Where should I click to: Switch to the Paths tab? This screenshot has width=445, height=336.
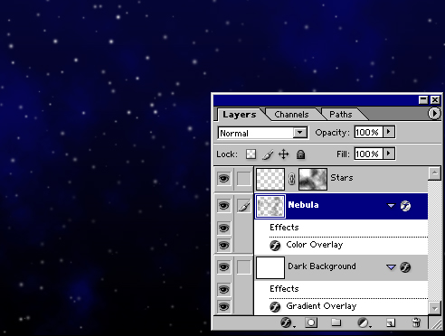point(341,115)
